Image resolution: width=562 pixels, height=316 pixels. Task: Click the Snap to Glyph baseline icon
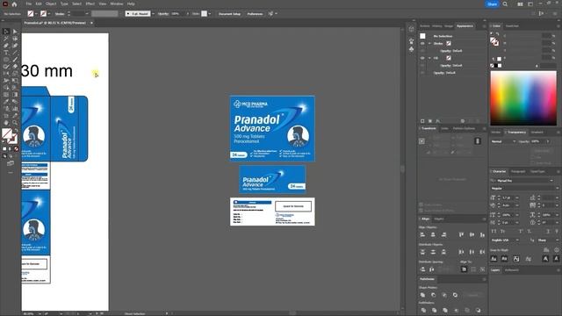tap(494, 259)
